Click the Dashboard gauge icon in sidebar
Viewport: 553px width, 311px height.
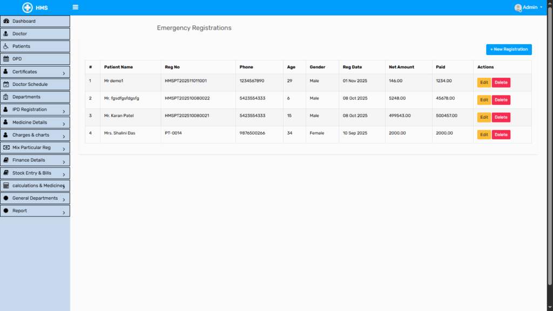[x=6, y=21]
